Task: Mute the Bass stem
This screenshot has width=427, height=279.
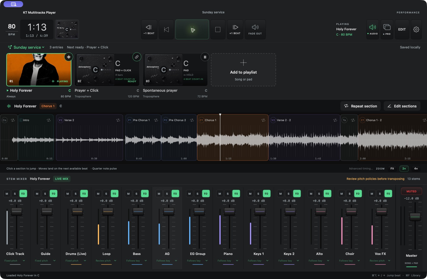Action: tap(128, 194)
